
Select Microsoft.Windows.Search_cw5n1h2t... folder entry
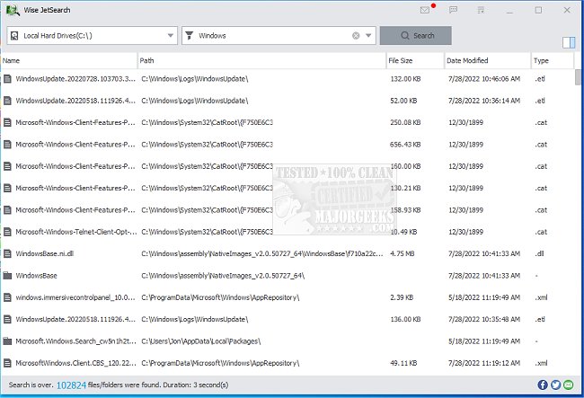click(76, 341)
